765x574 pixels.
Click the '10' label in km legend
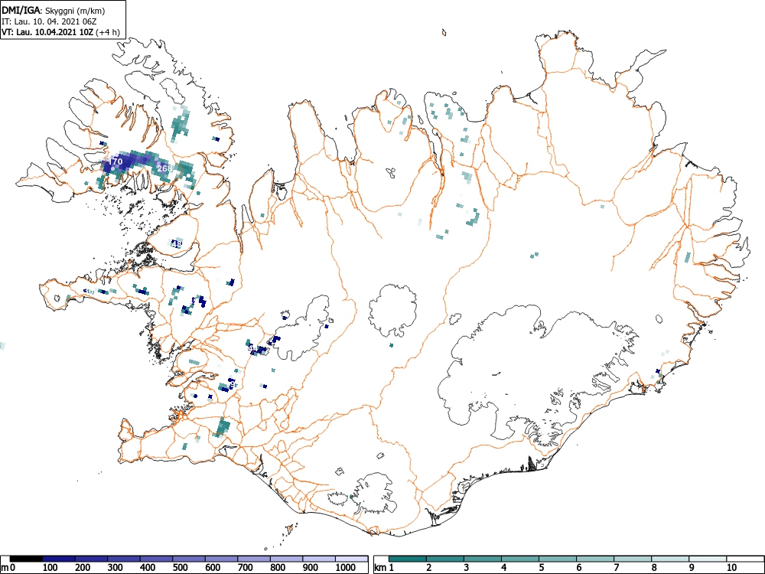[x=732, y=568]
